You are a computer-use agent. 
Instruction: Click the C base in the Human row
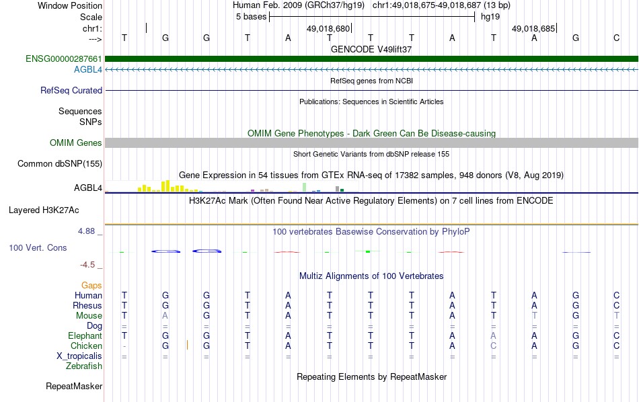tap(616, 295)
